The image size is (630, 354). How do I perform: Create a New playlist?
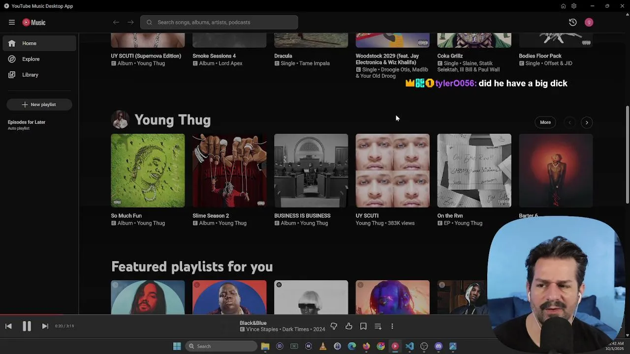(39, 104)
